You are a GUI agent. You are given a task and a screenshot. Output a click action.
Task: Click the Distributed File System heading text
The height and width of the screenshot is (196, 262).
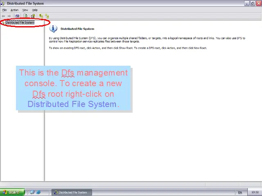77,29
